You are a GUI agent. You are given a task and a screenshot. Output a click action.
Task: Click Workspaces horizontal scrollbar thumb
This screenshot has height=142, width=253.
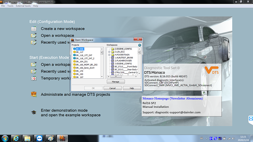click(116, 77)
